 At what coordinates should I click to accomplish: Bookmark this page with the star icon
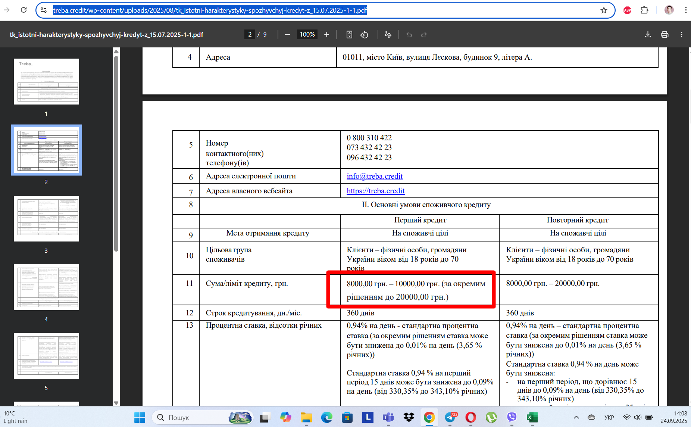pyautogui.click(x=604, y=10)
